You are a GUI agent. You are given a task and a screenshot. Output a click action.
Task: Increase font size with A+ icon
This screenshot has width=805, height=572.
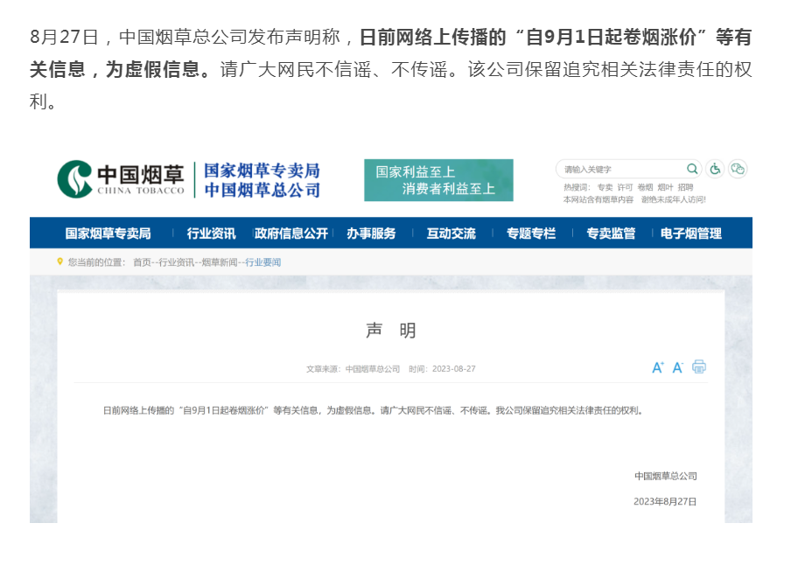click(x=658, y=367)
